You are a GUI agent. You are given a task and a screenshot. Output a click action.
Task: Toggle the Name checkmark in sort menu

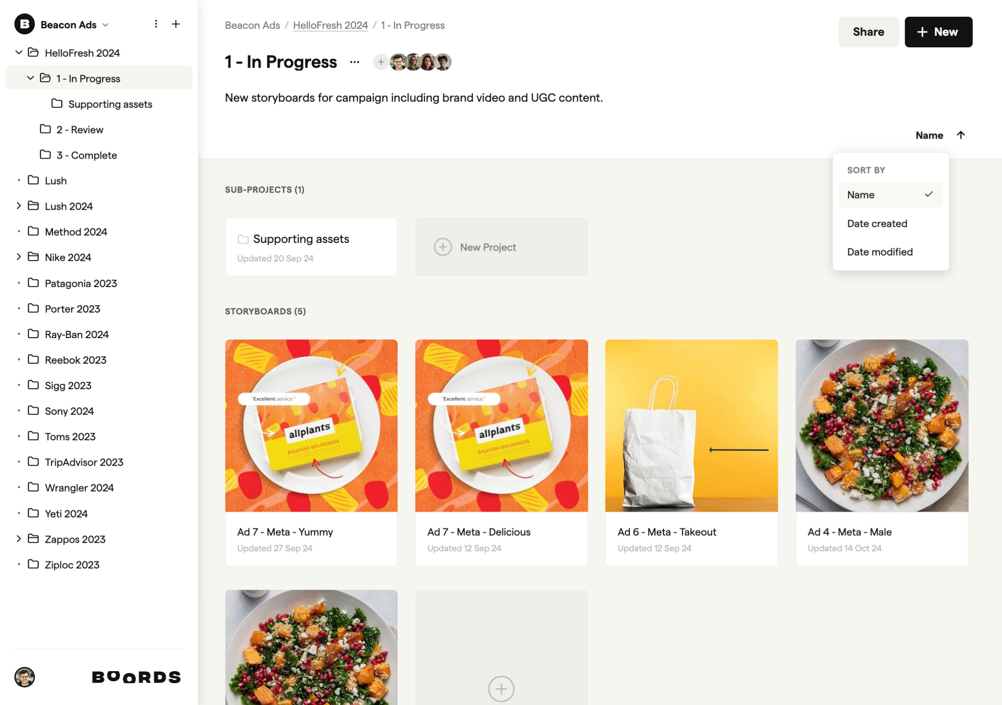[x=930, y=194]
